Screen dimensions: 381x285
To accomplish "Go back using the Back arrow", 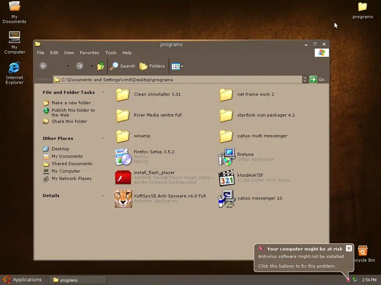I will click(44, 66).
